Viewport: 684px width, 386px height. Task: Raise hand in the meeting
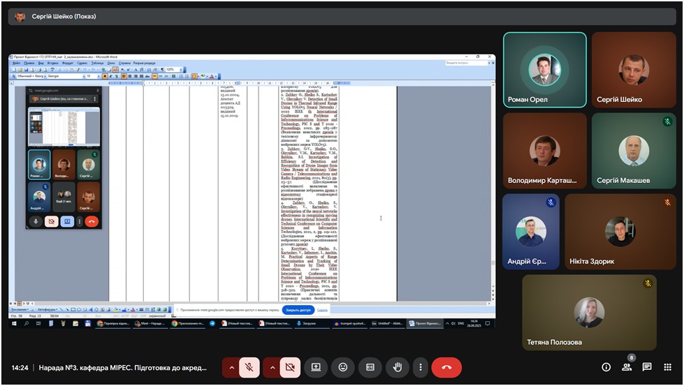click(398, 367)
